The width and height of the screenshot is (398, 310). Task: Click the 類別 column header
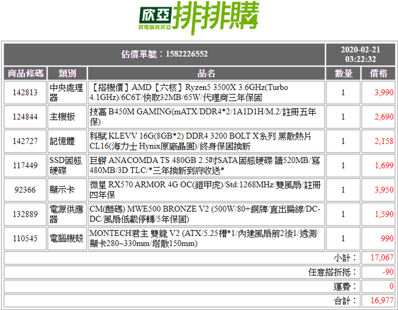pos(67,73)
